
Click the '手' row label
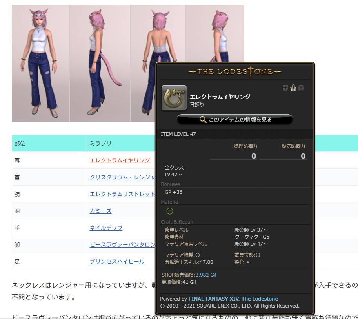[x=17, y=228]
